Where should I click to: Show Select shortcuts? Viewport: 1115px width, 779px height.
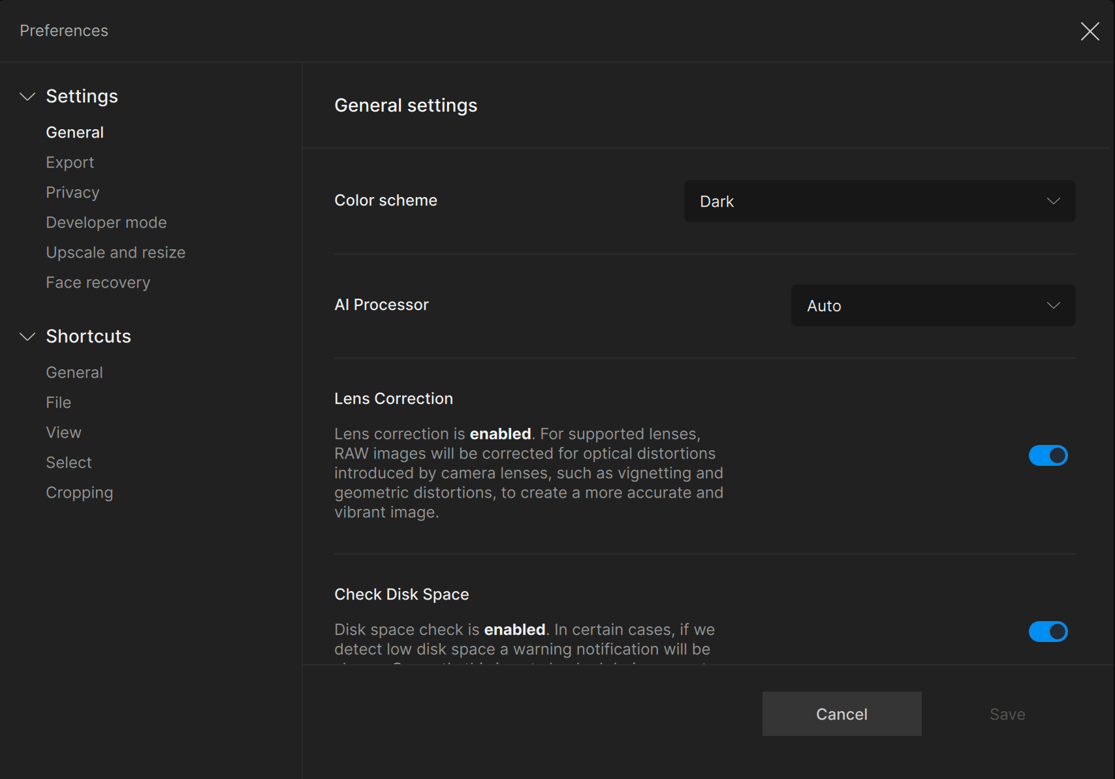[69, 463]
